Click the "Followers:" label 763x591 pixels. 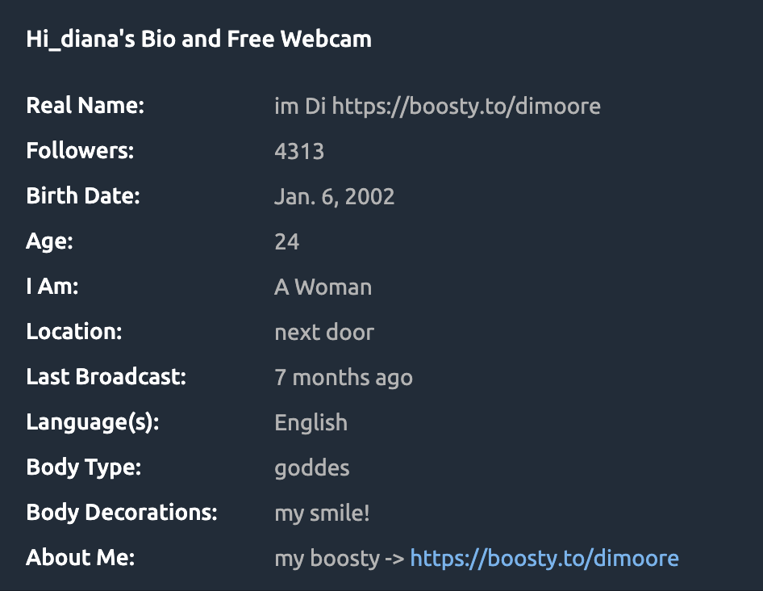click(x=80, y=150)
